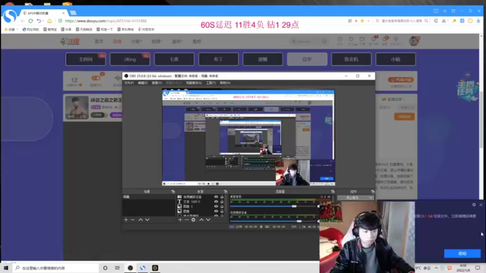Hide the 图像 3 source
This screenshot has height=273, width=486.
point(216,206)
